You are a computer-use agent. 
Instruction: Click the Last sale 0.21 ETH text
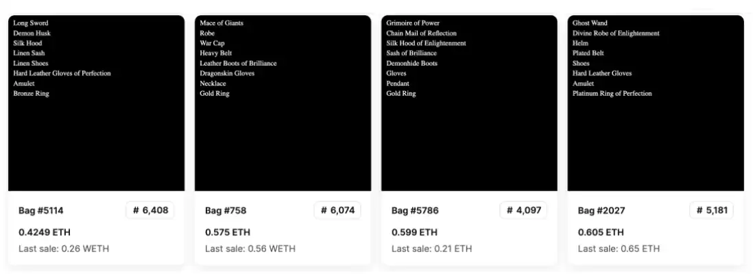click(x=432, y=249)
